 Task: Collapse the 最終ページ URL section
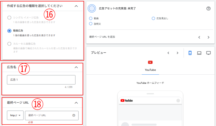76,103
